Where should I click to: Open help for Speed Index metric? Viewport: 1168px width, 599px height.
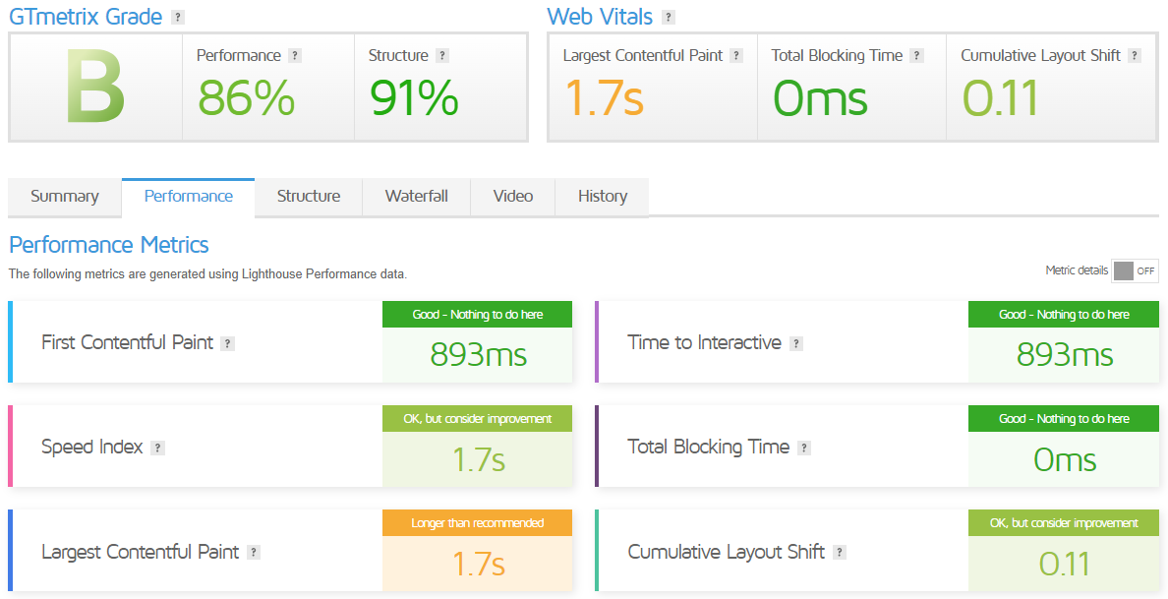[x=157, y=448]
